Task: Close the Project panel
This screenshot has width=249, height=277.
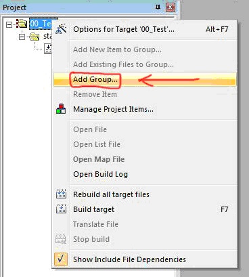Action: click(171, 7)
